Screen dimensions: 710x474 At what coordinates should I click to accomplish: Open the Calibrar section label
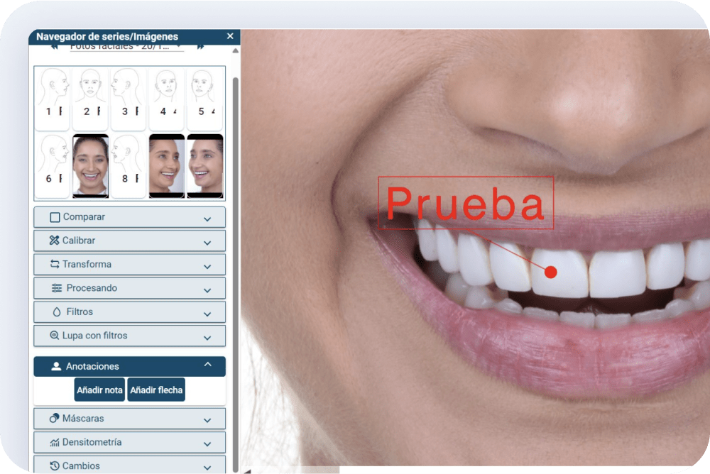pyautogui.click(x=79, y=241)
